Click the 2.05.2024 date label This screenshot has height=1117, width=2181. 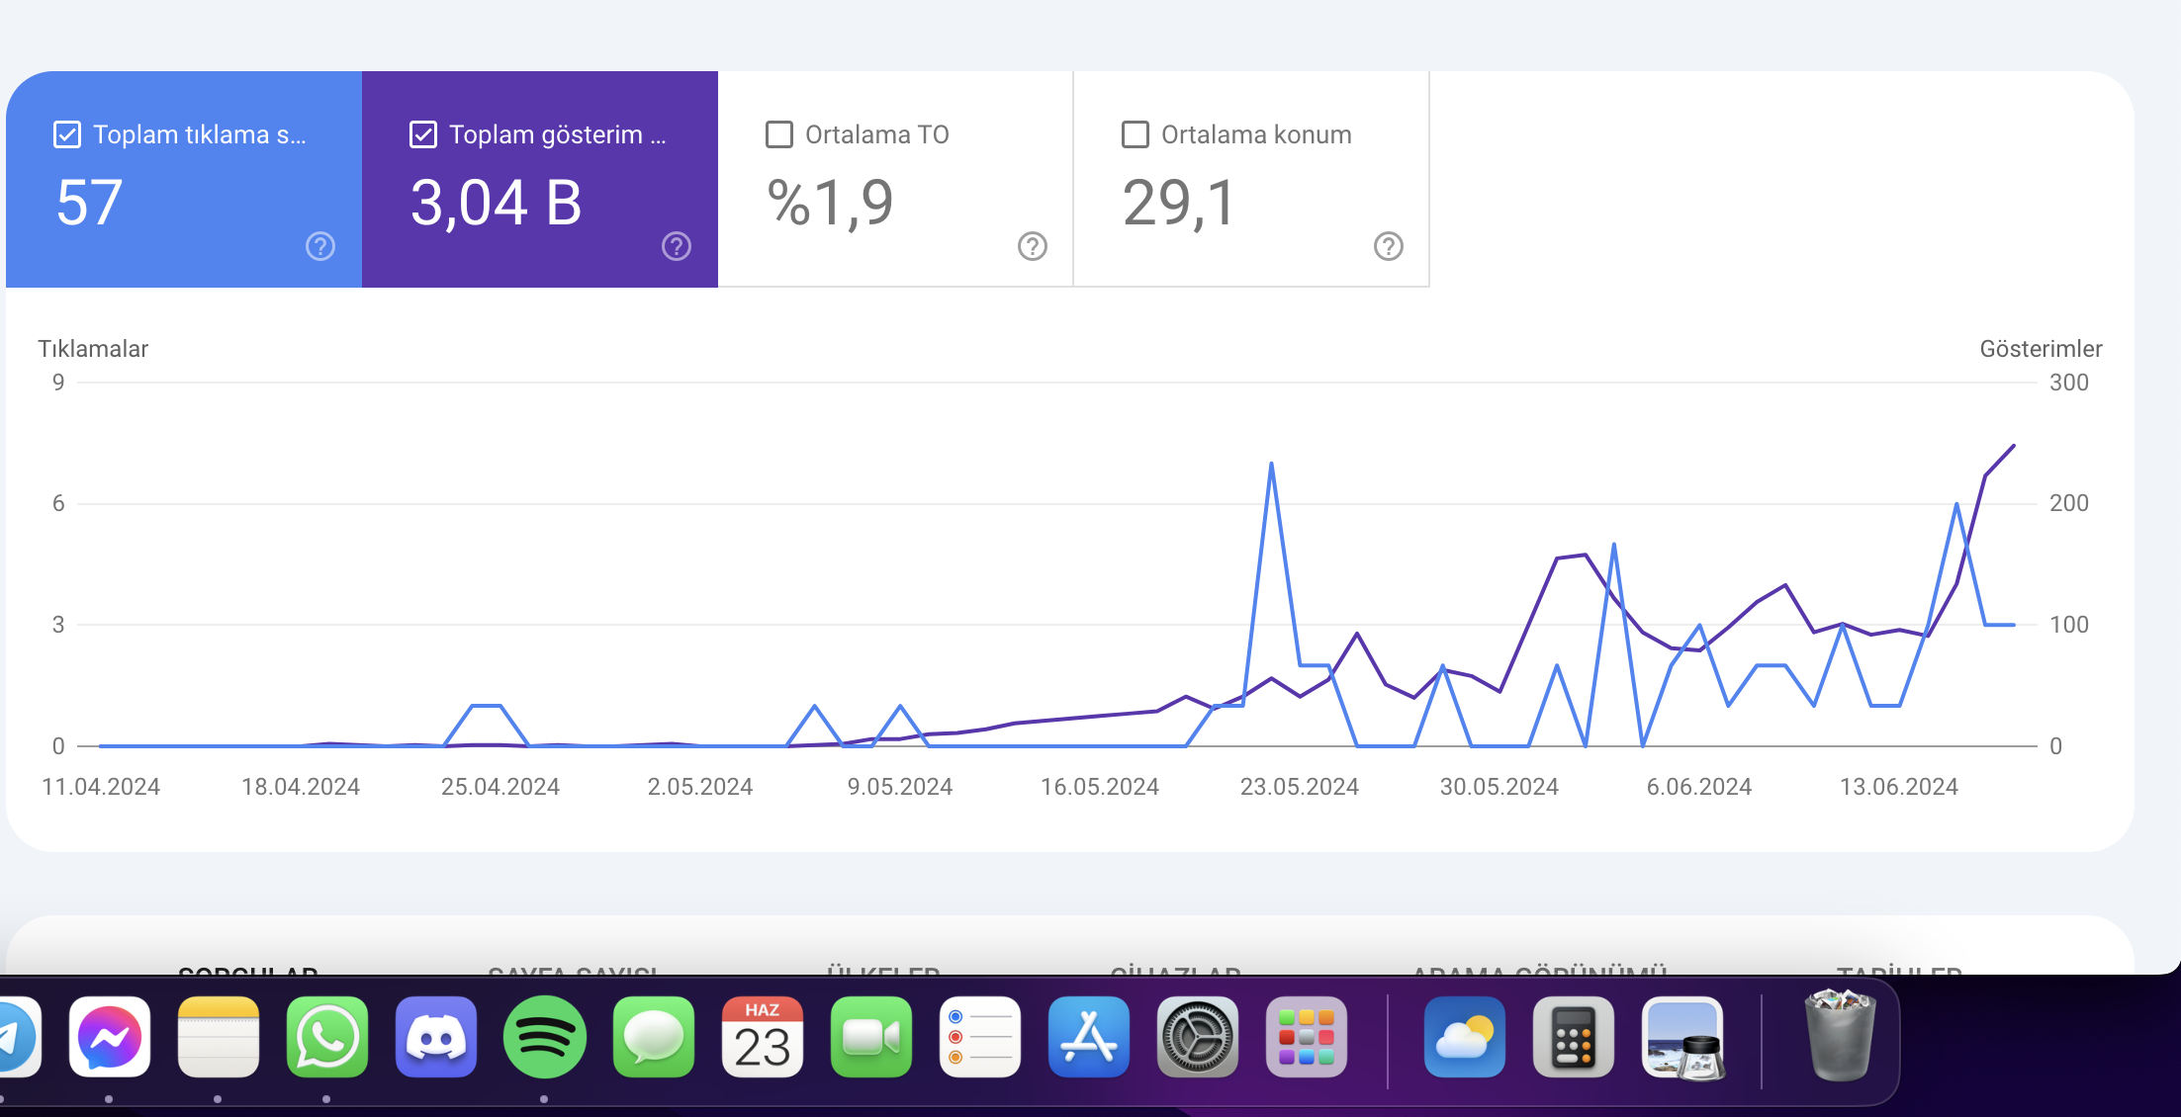click(x=700, y=787)
